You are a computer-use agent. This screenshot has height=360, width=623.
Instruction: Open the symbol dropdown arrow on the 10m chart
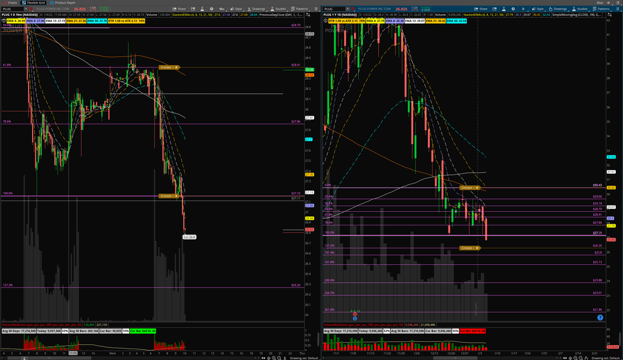click(26, 9)
